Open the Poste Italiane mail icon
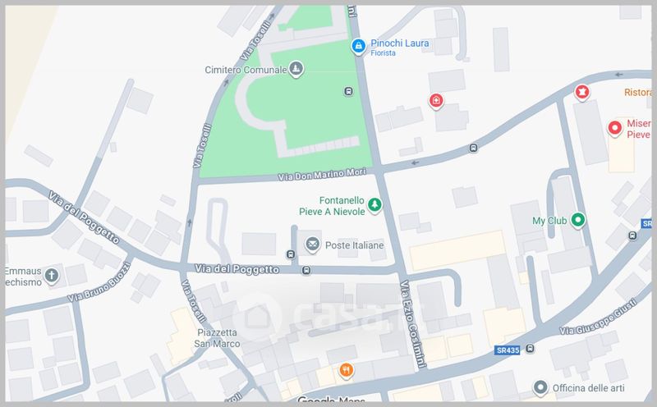The height and width of the screenshot is (407, 657). coord(312,245)
